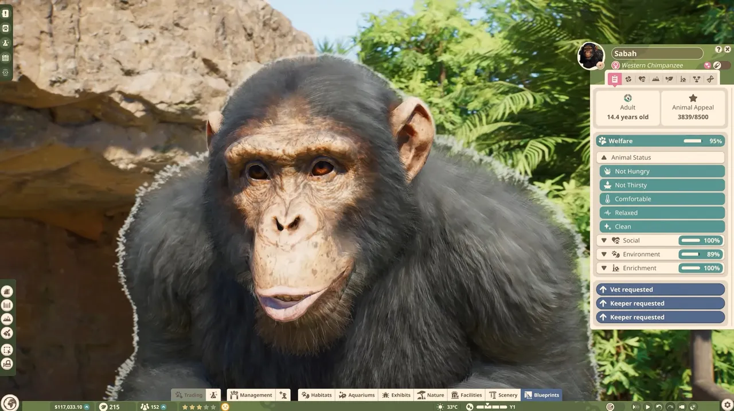Open the family tree tab icon
The width and height of the screenshot is (734, 411).
point(697,79)
